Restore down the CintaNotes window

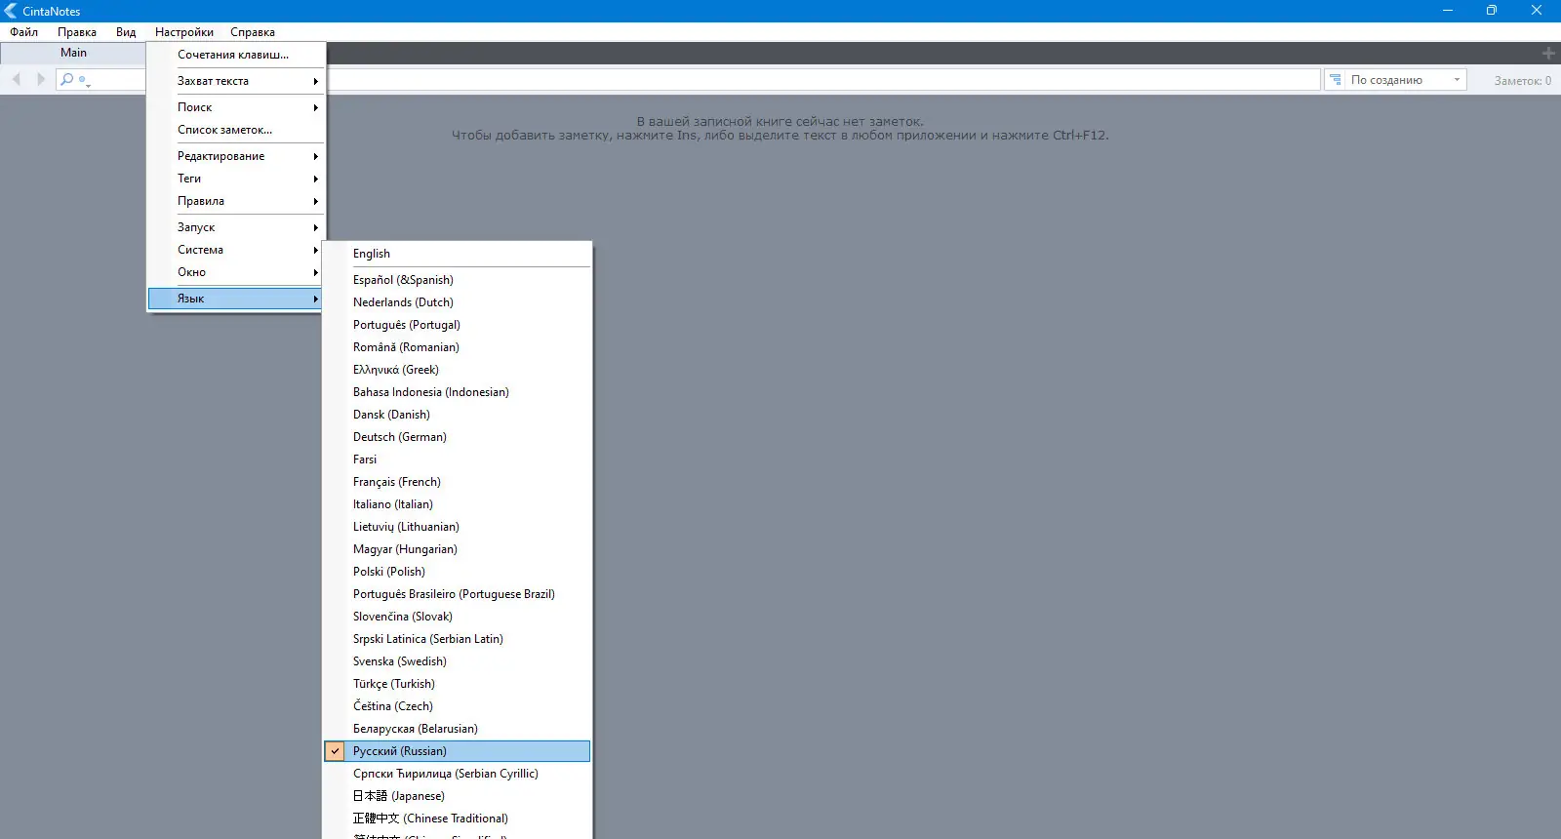1491,11
